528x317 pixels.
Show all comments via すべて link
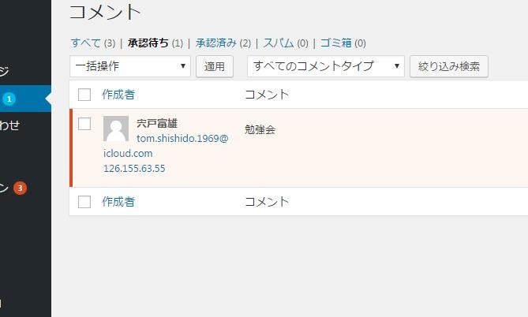click(85, 43)
